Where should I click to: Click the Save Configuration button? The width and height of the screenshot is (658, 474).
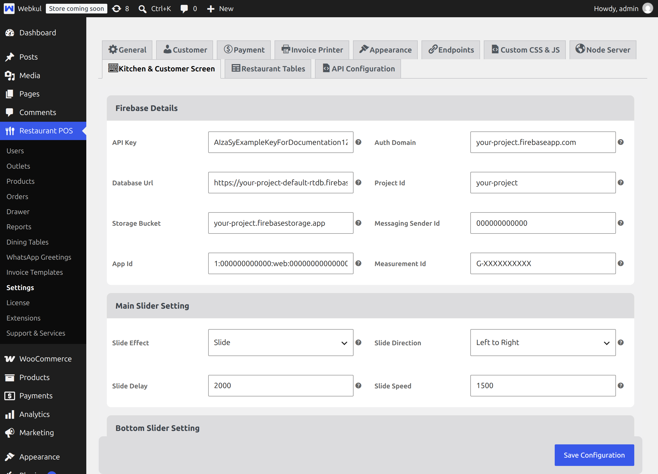click(x=594, y=455)
